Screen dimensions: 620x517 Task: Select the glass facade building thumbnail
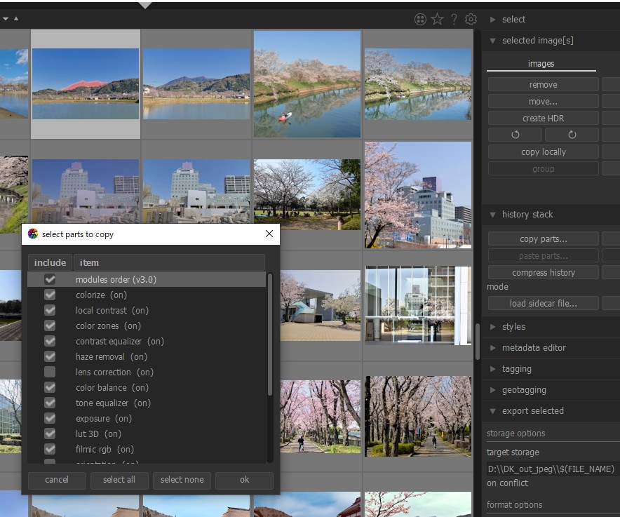pyautogui.click(x=418, y=305)
